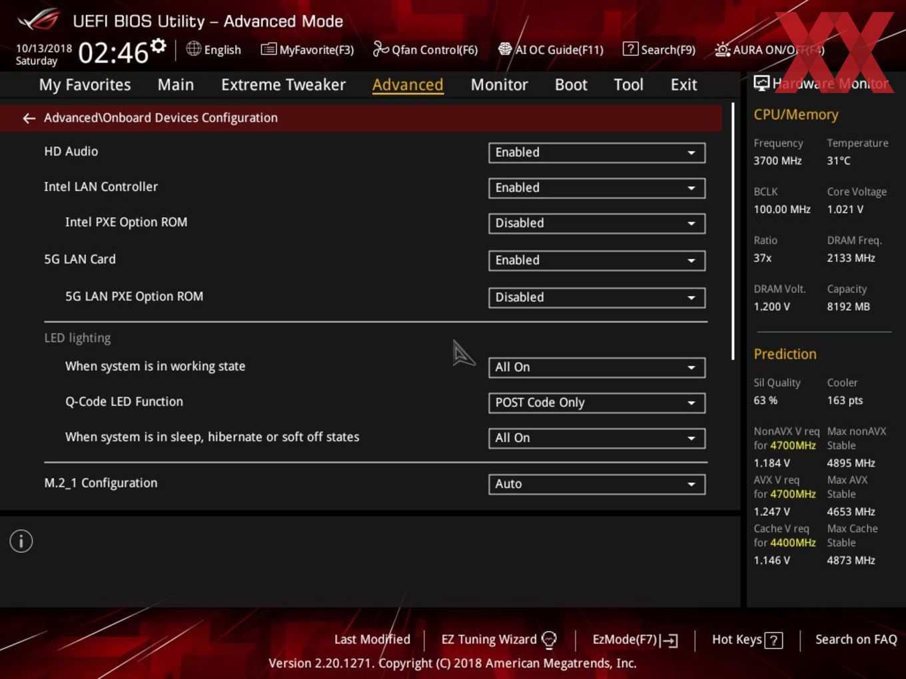The width and height of the screenshot is (906, 679).
Task: Open Qfan Control(F6)
Action: coord(425,50)
